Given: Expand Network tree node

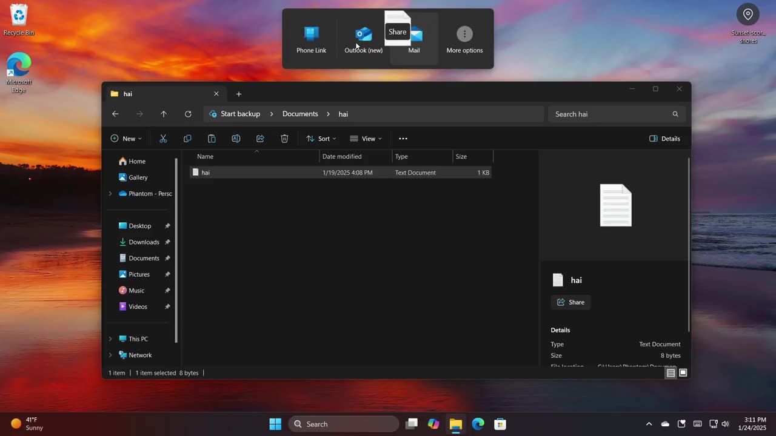Looking at the screenshot, I should pyautogui.click(x=110, y=355).
